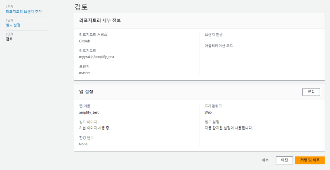Go back with the 이전 button

[284, 160]
